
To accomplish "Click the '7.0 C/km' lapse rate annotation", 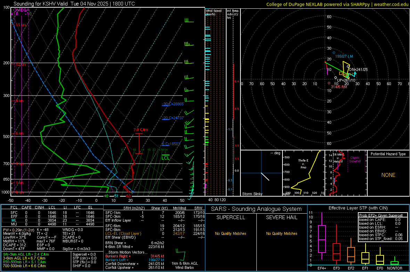I will pyautogui.click(x=141, y=130).
